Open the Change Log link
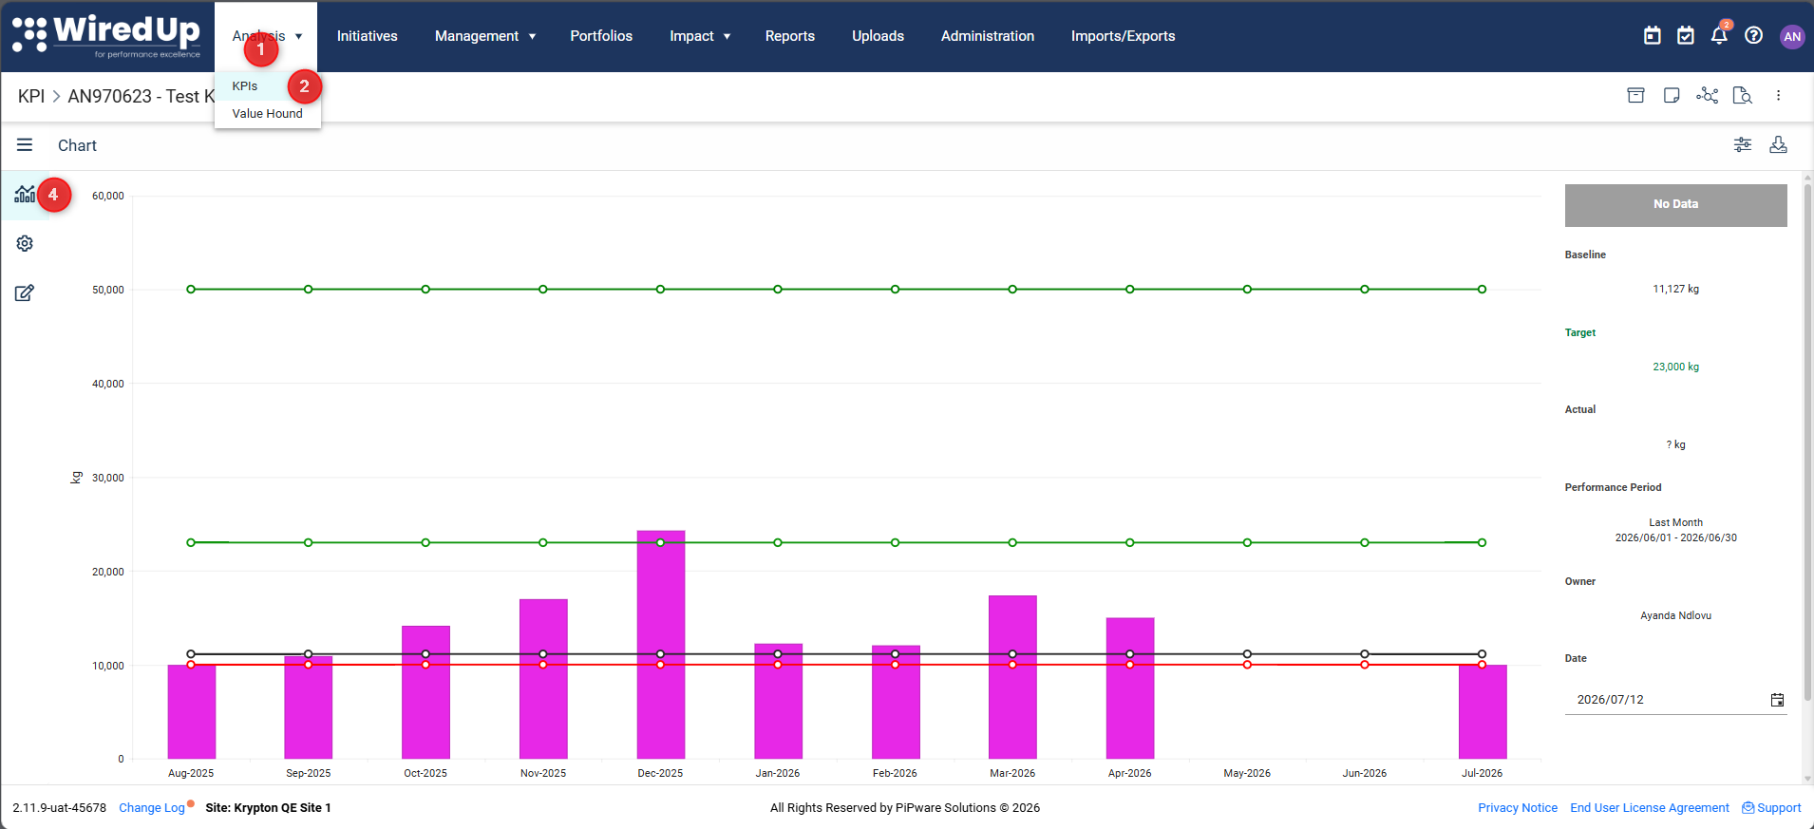Screen dimensions: 1814x829 point(152,807)
